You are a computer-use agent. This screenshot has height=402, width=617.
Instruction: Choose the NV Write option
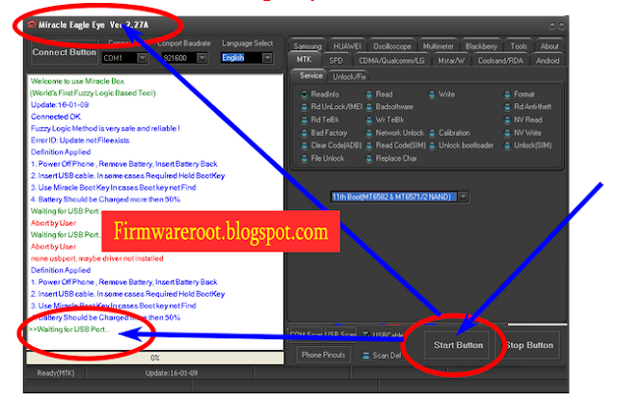523,133
